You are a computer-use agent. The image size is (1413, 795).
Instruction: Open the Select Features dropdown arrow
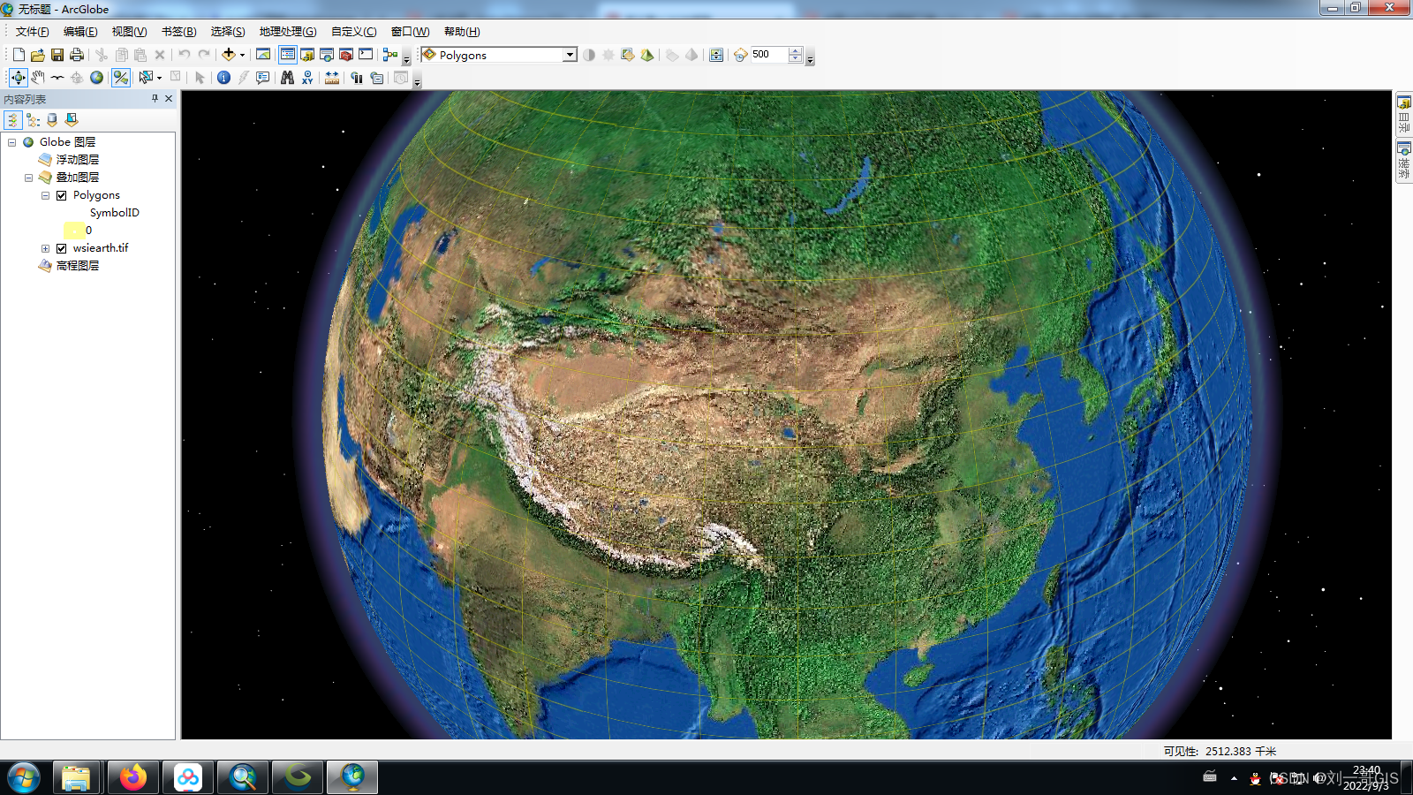tap(159, 78)
